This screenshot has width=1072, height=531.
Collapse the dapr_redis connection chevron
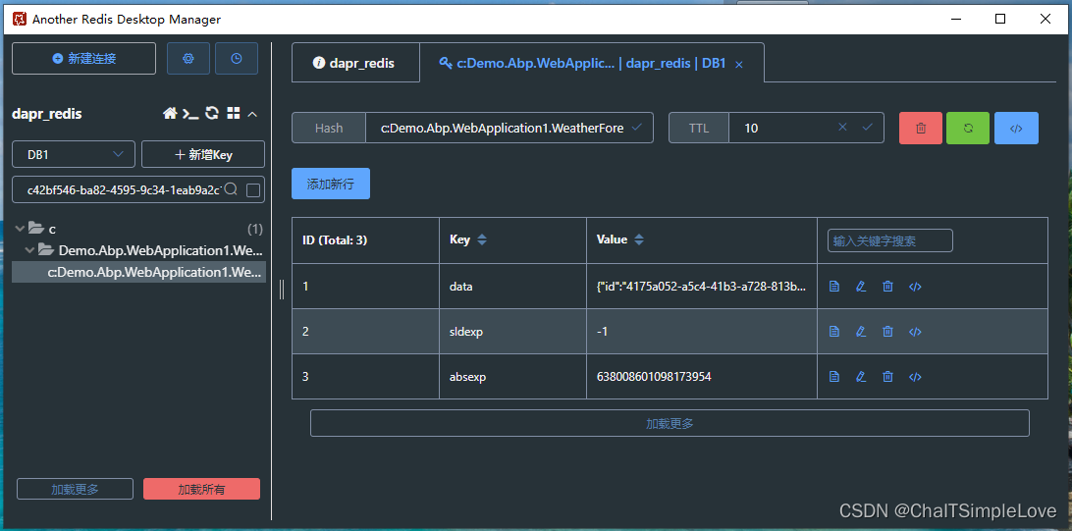(252, 114)
